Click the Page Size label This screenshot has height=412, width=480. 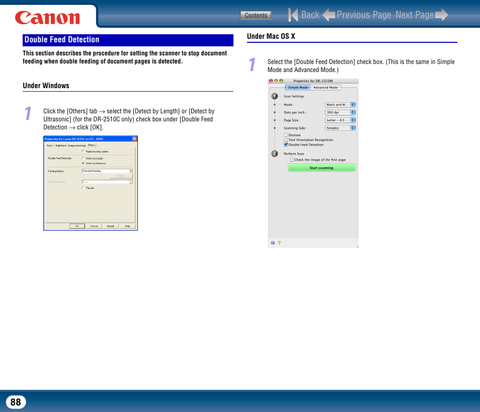292,120
